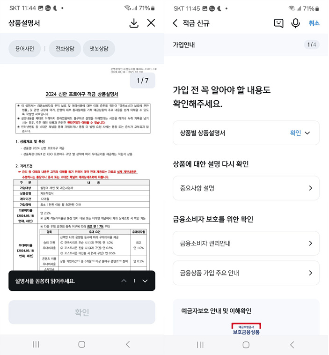Expand the 상품별 상품설명서 row
Image resolution: width=329 pixels, height=355 pixels.
tap(246, 133)
